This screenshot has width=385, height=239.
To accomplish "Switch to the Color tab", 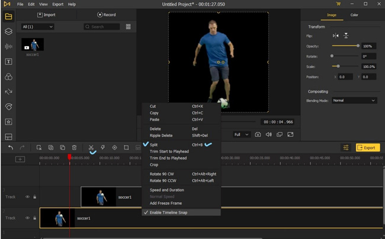I will pyautogui.click(x=354, y=15).
